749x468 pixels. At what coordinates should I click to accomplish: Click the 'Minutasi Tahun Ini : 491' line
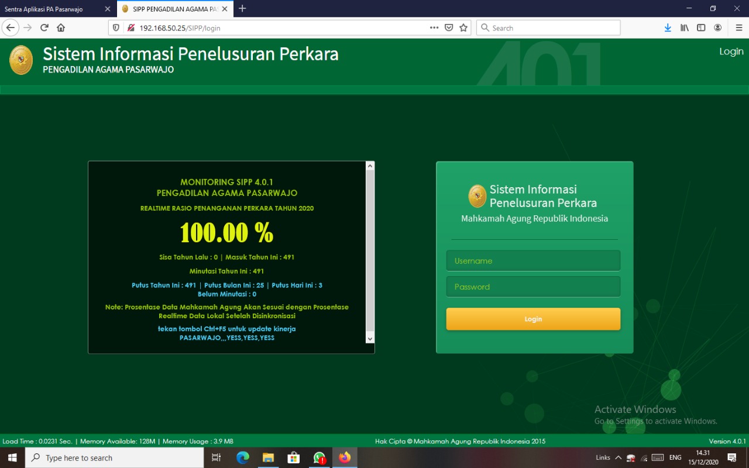pyautogui.click(x=227, y=271)
